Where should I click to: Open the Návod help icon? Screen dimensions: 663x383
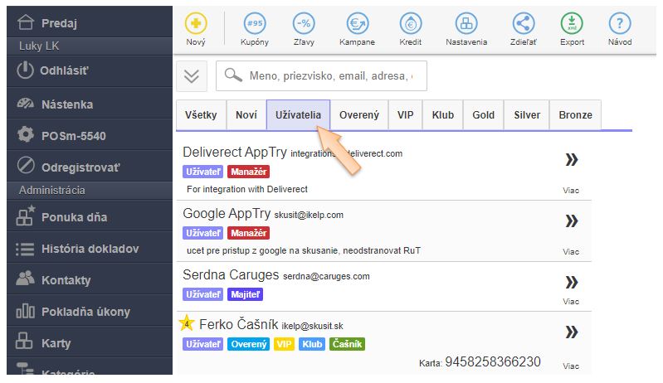pyautogui.click(x=619, y=25)
